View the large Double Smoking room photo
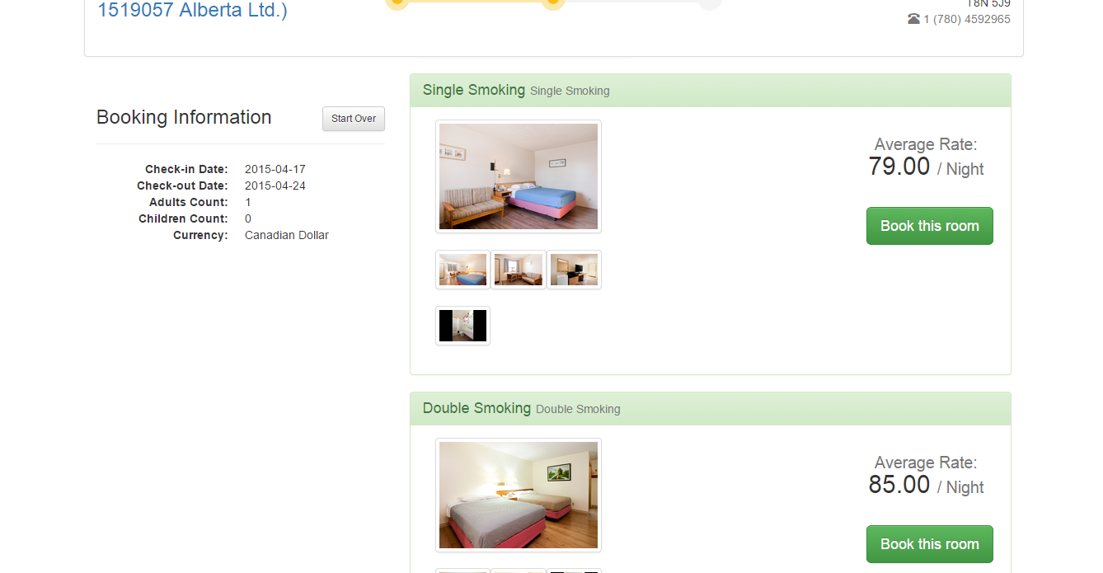 [519, 495]
